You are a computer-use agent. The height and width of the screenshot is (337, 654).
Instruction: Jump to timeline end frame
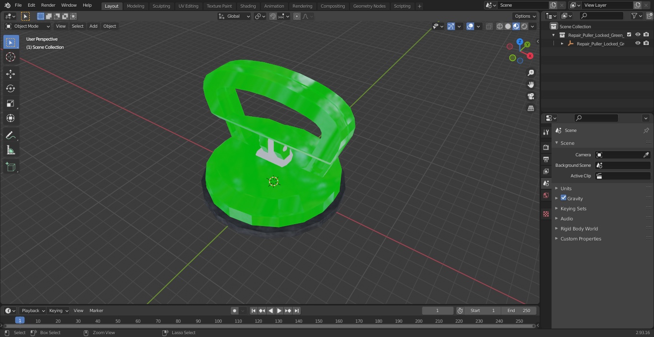click(296, 311)
